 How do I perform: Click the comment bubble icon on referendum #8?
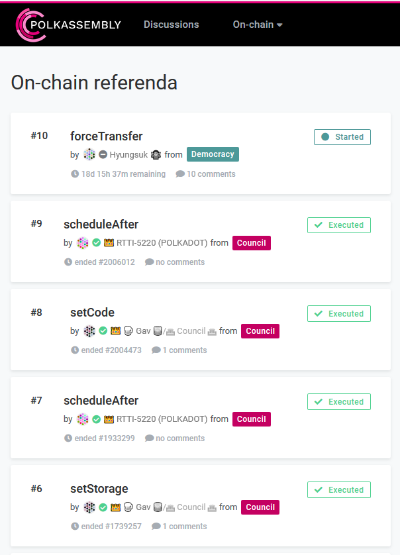coord(156,350)
